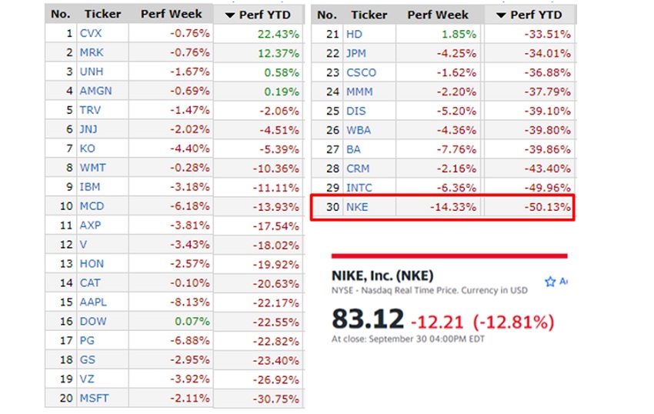
Task: Open the BA ticker link
Action: (353, 149)
